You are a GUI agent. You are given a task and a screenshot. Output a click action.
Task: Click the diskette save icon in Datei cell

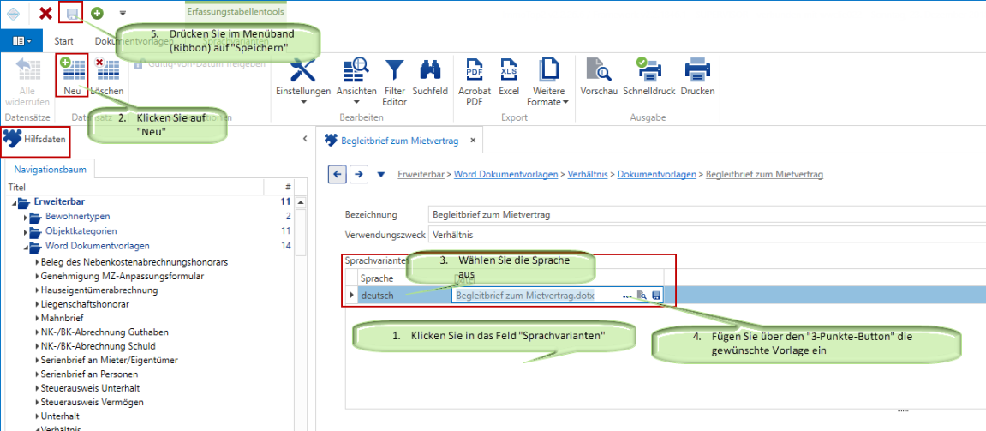click(x=656, y=295)
